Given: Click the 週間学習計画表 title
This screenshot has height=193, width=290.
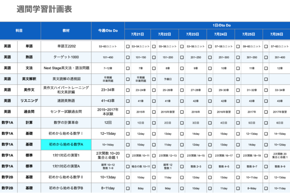Looking at the screenshot, I should [x=44, y=9].
